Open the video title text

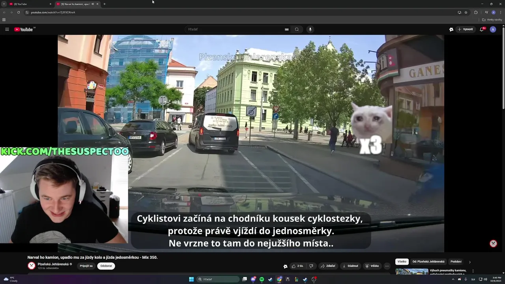pyautogui.click(x=92, y=257)
